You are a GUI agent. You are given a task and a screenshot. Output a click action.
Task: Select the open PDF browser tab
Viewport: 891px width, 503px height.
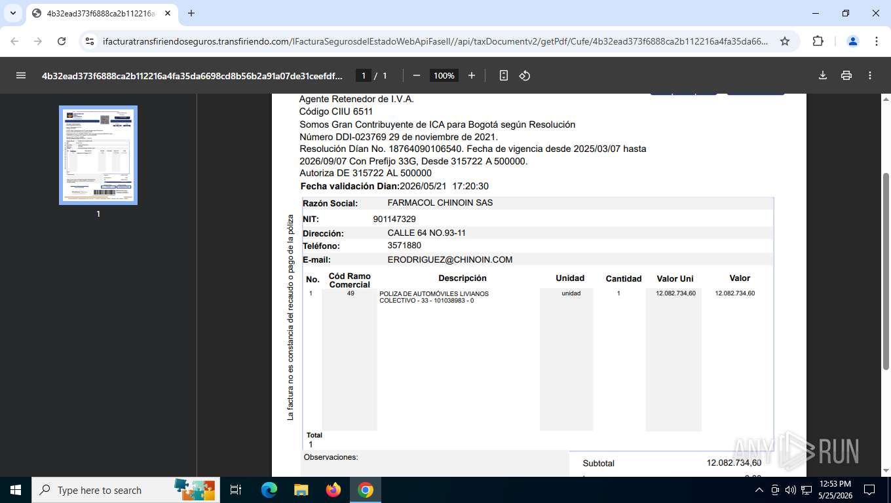(103, 13)
